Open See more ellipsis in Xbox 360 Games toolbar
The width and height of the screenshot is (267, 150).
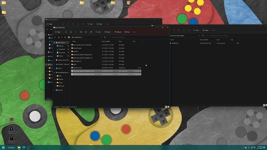click(134, 32)
